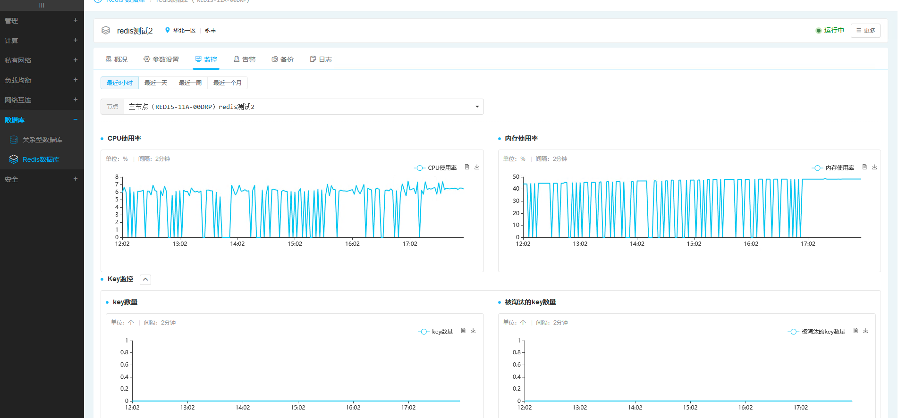Viewport: 898px width, 418px height.
Task: Open 关系型数据库 in the sidebar
Action: pyautogui.click(x=42, y=140)
